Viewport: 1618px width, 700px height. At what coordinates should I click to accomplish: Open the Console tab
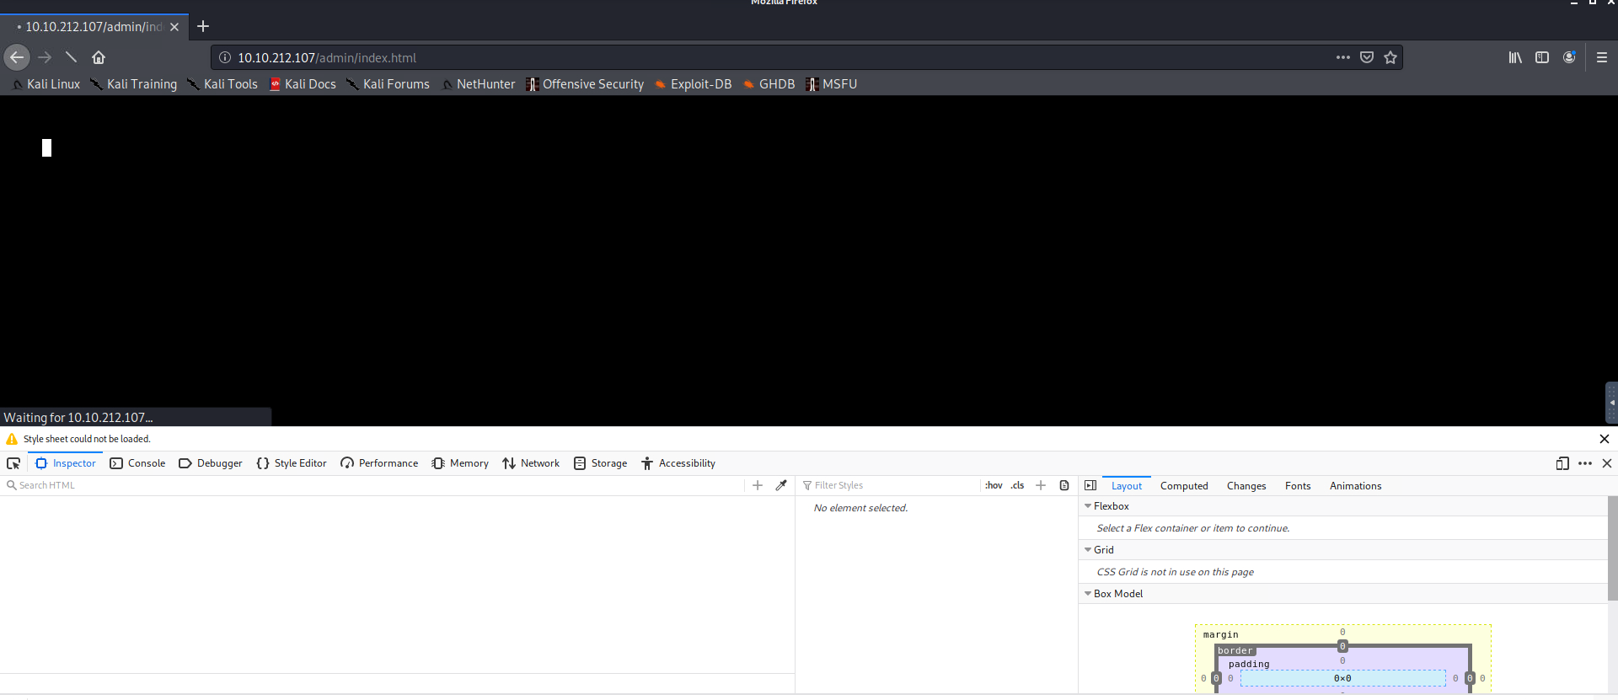(137, 463)
